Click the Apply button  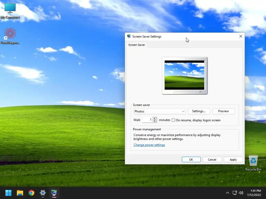click(233, 160)
